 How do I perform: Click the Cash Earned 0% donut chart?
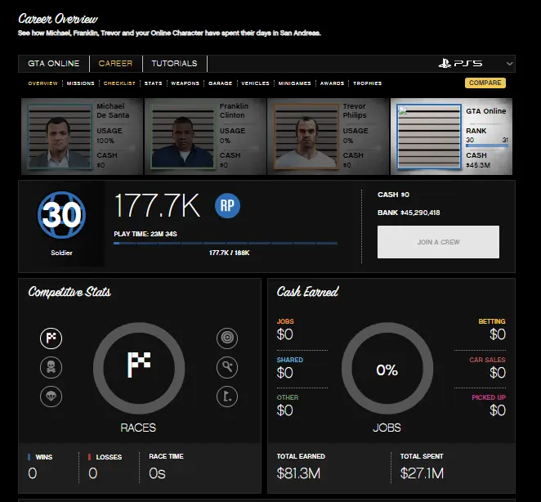pyautogui.click(x=387, y=369)
